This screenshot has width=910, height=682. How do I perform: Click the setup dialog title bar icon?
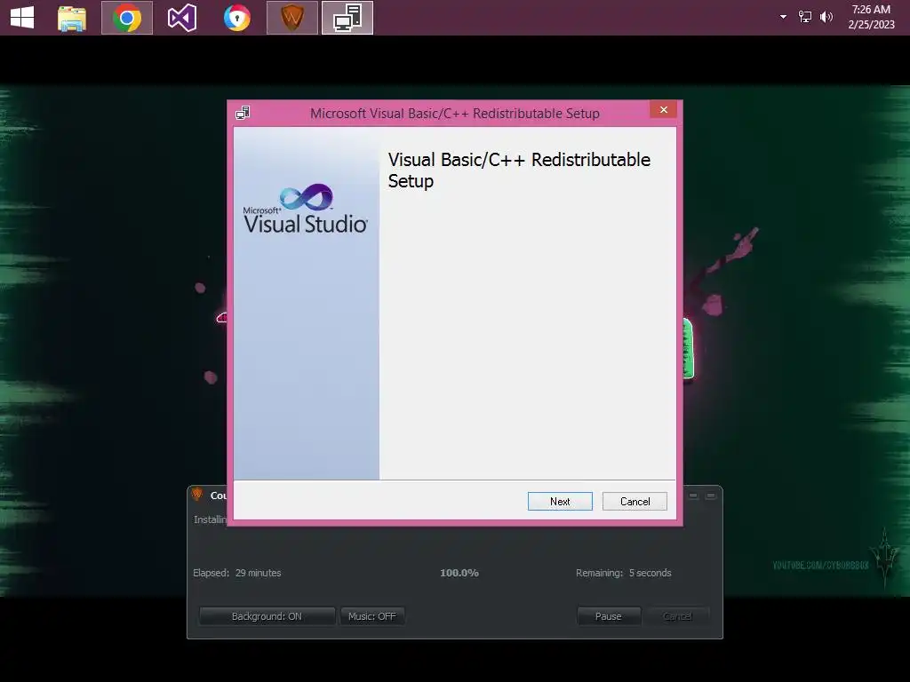(243, 113)
